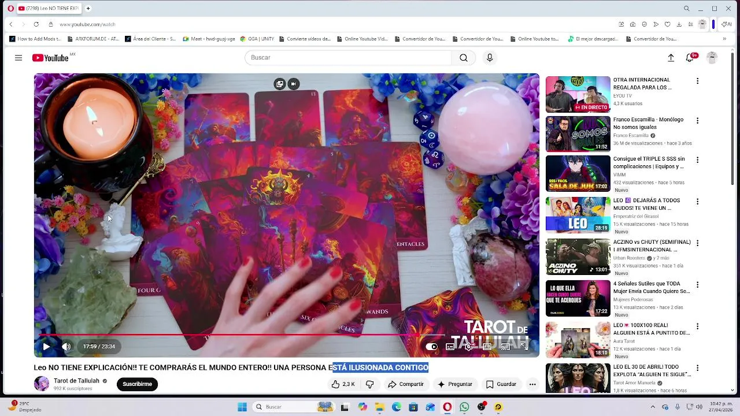Open Franco Escamilla No somos iguales thumbnail
The height and width of the screenshot is (416, 740).
578,133
